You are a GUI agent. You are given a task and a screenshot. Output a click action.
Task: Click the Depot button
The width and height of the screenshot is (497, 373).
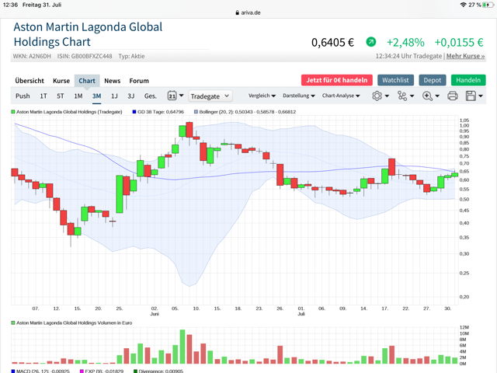432,80
